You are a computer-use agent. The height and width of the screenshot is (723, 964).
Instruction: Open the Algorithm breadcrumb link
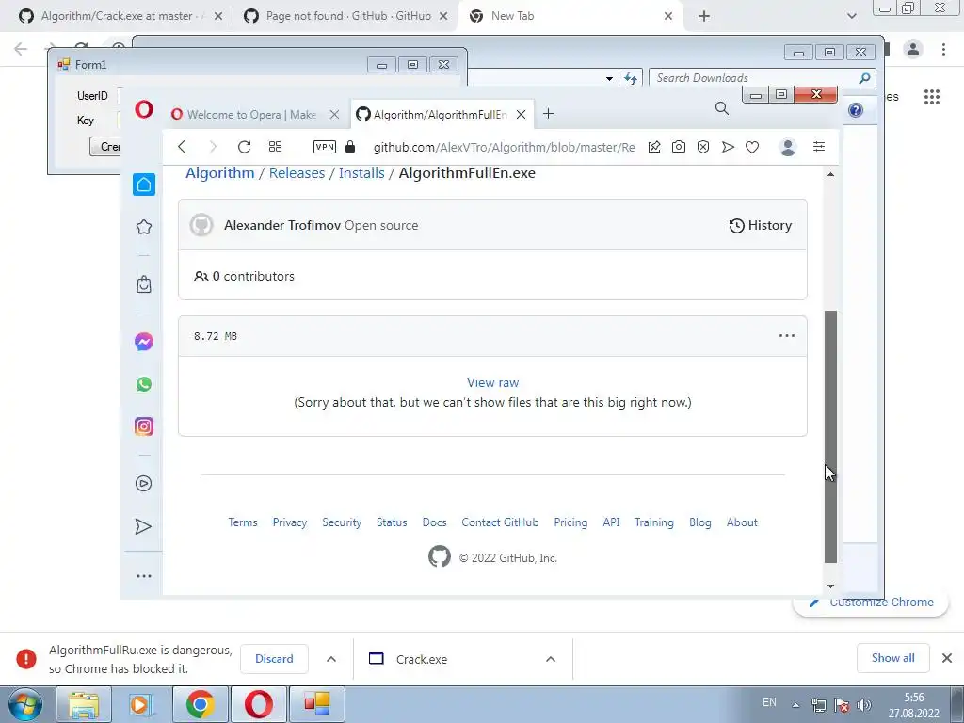[220, 173]
